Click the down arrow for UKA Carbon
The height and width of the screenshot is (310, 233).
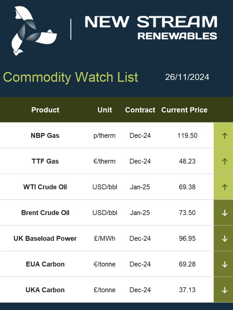point(224,290)
